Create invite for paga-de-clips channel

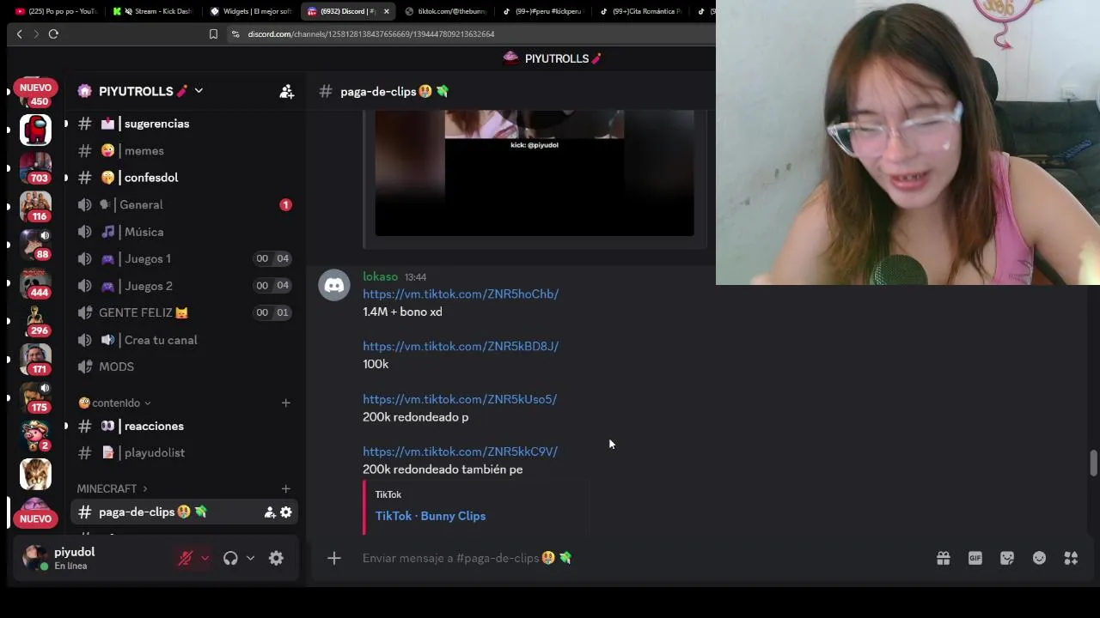tap(269, 512)
